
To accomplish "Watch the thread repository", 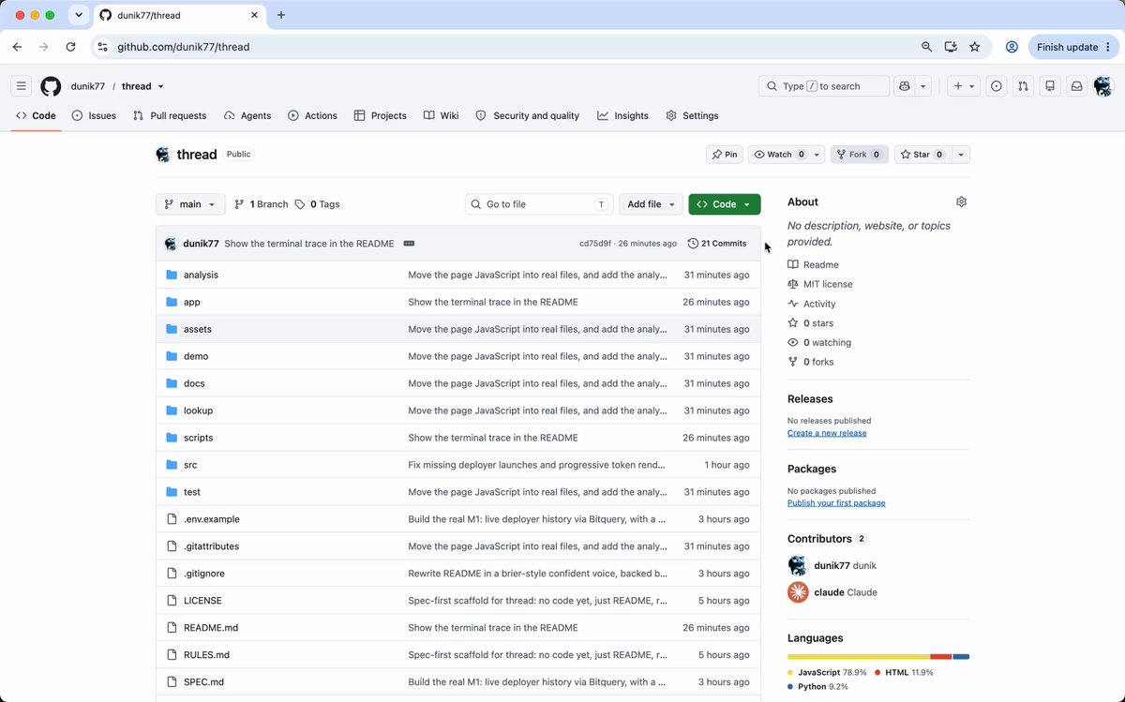I will [x=780, y=155].
